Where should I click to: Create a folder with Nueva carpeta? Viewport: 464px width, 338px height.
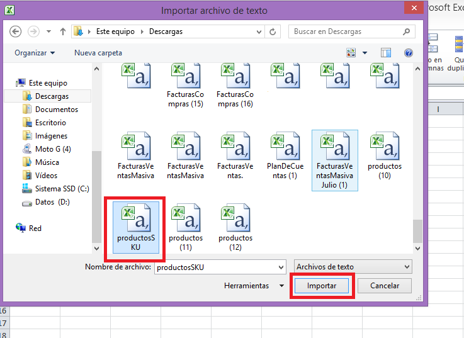pos(98,53)
